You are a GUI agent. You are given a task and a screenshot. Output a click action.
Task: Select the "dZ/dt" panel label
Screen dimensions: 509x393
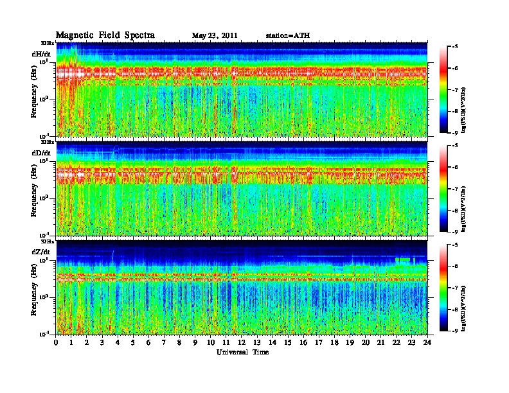41,252
